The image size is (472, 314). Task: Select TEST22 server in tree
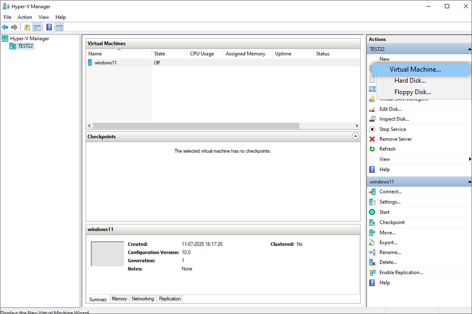(25, 46)
